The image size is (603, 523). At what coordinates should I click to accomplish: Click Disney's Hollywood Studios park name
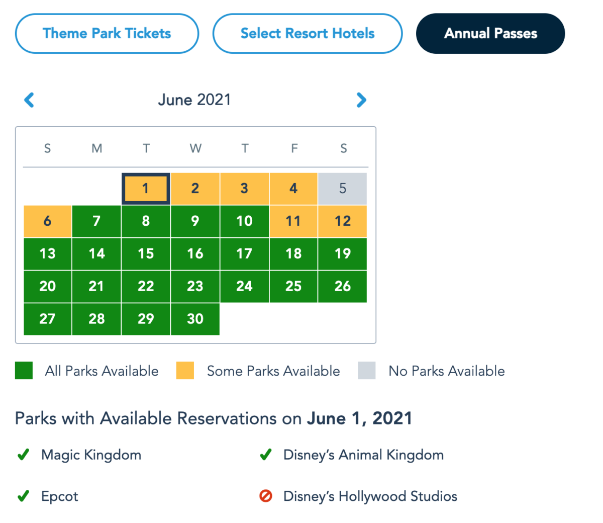coord(370,496)
